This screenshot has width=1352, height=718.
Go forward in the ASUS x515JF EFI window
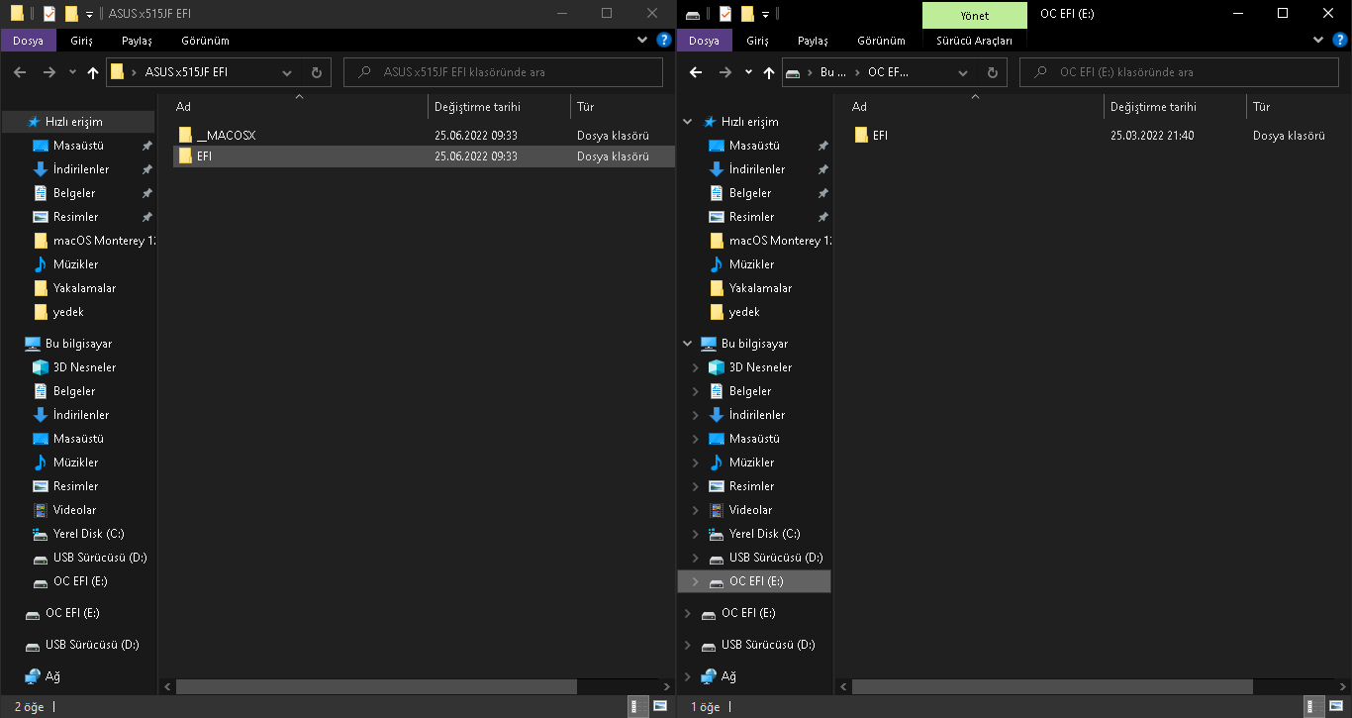tap(48, 72)
